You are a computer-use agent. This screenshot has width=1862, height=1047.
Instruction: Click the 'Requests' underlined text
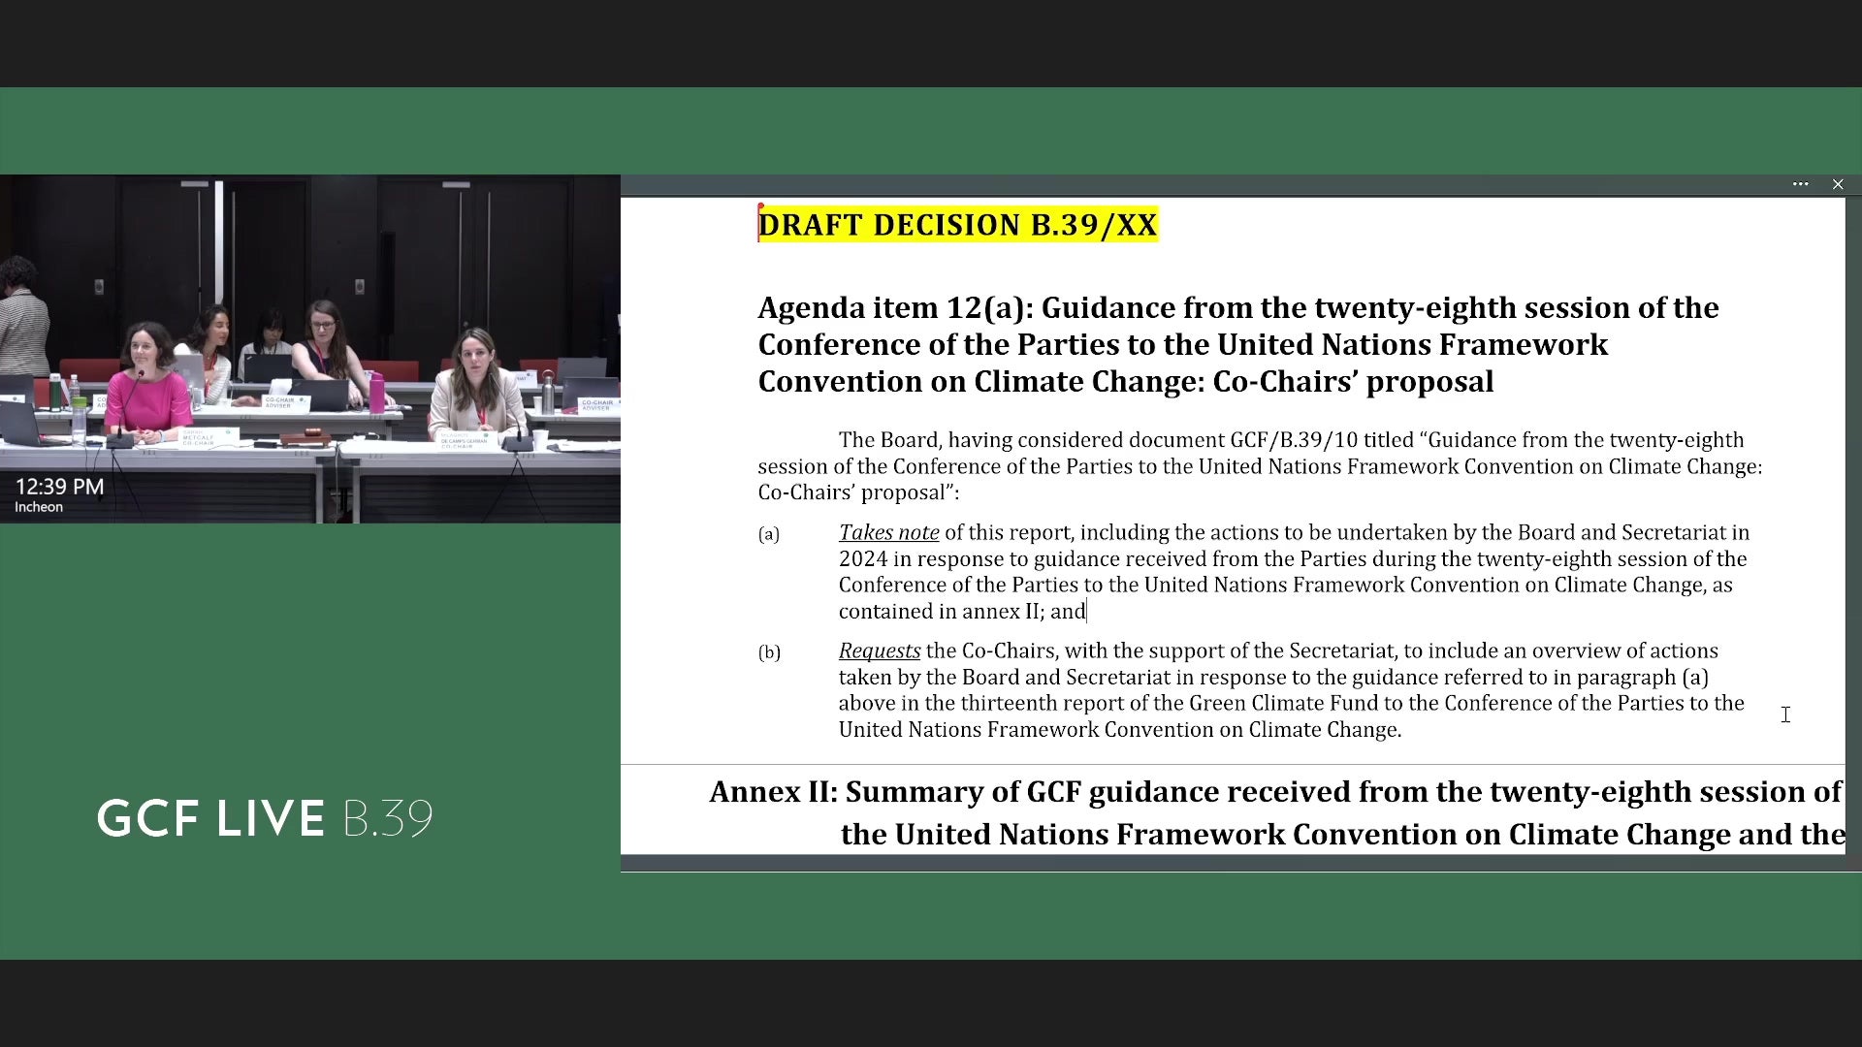click(x=880, y=650)
